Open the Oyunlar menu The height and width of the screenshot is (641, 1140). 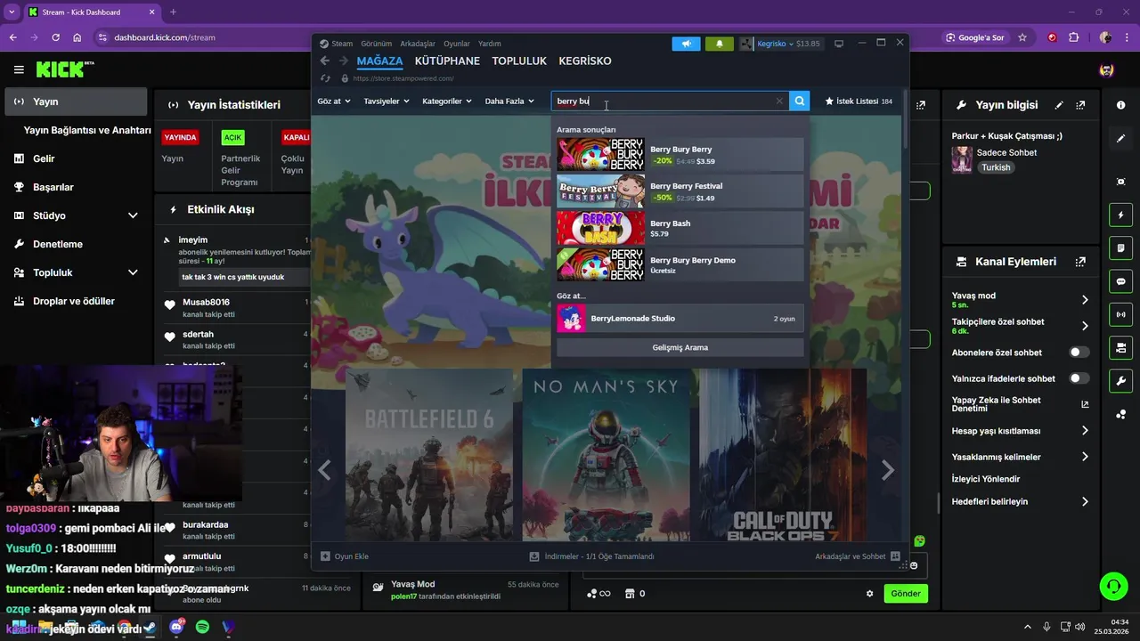[x=457, y=44]
